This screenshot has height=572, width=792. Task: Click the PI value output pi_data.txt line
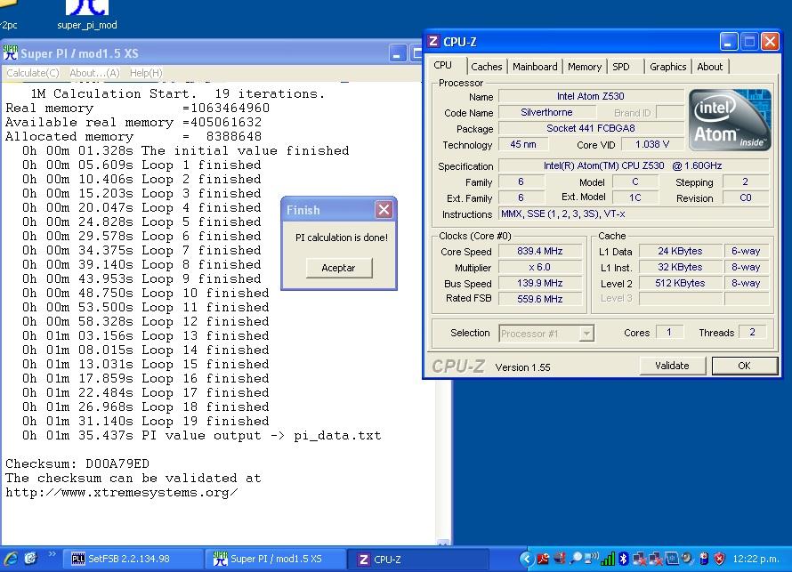(201, 435)
